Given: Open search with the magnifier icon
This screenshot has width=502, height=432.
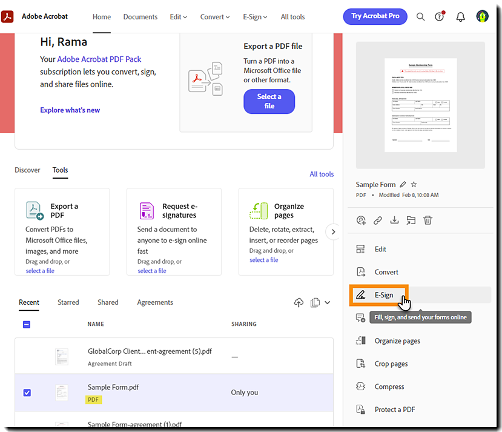Looking at the screenshot, I should coord(420,16).
